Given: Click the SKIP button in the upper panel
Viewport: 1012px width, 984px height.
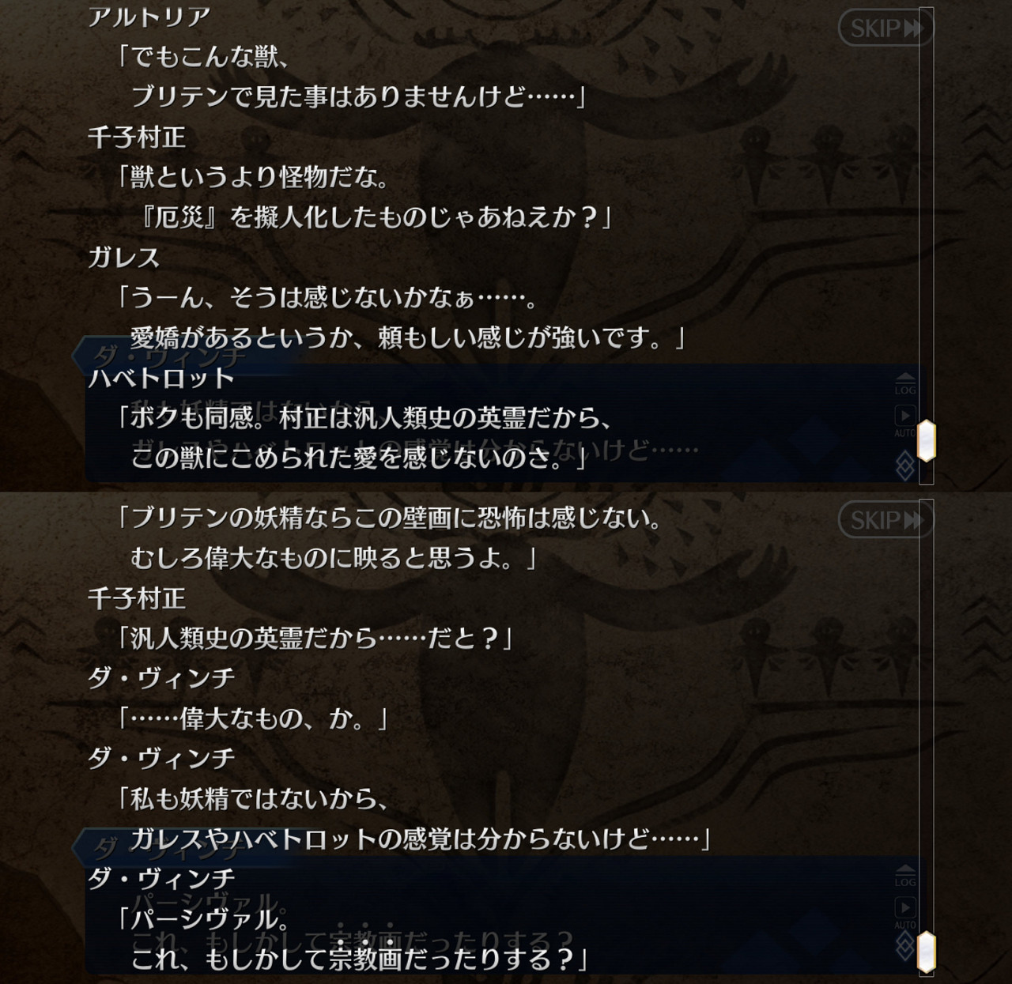Looking at the screenshot, I should click(885, 28).
